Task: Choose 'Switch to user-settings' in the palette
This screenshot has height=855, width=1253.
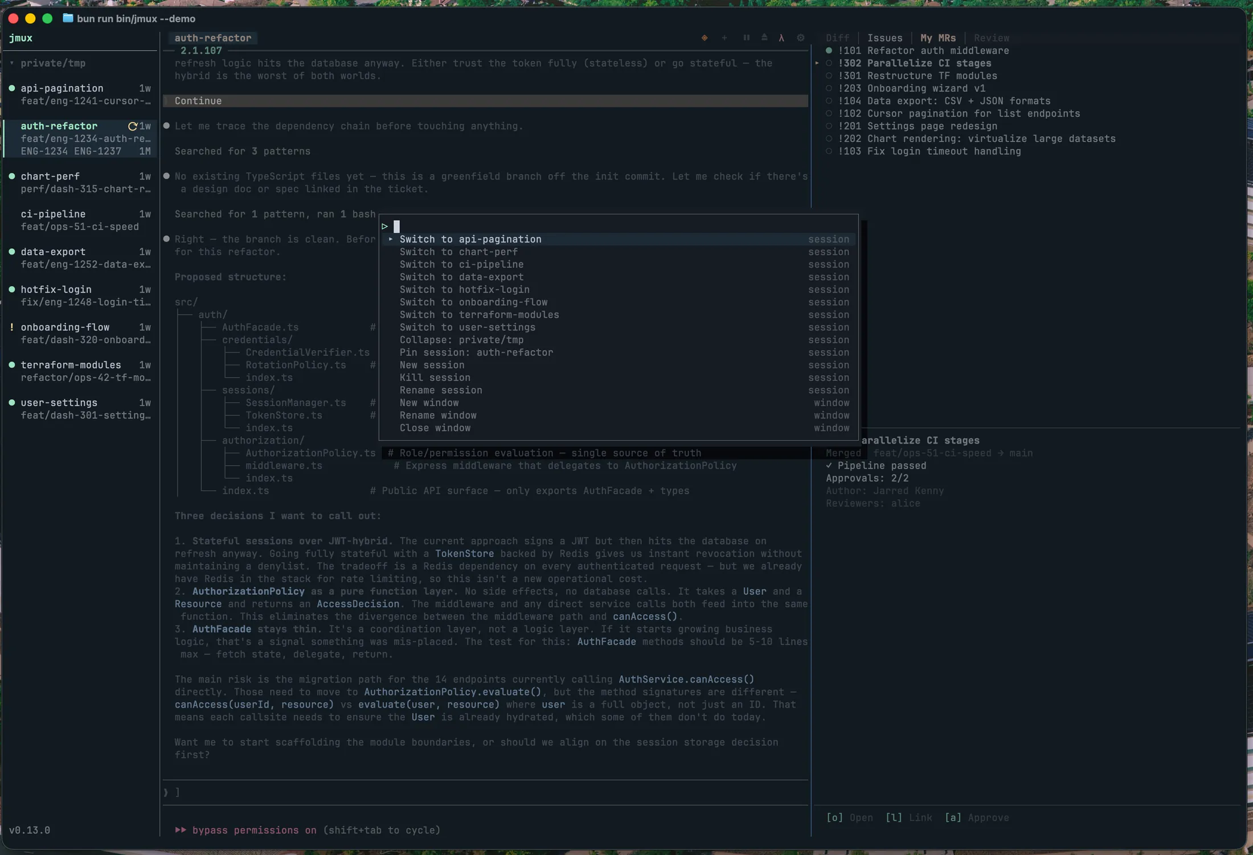Action: pyautogui.click(x=618, y=327)
